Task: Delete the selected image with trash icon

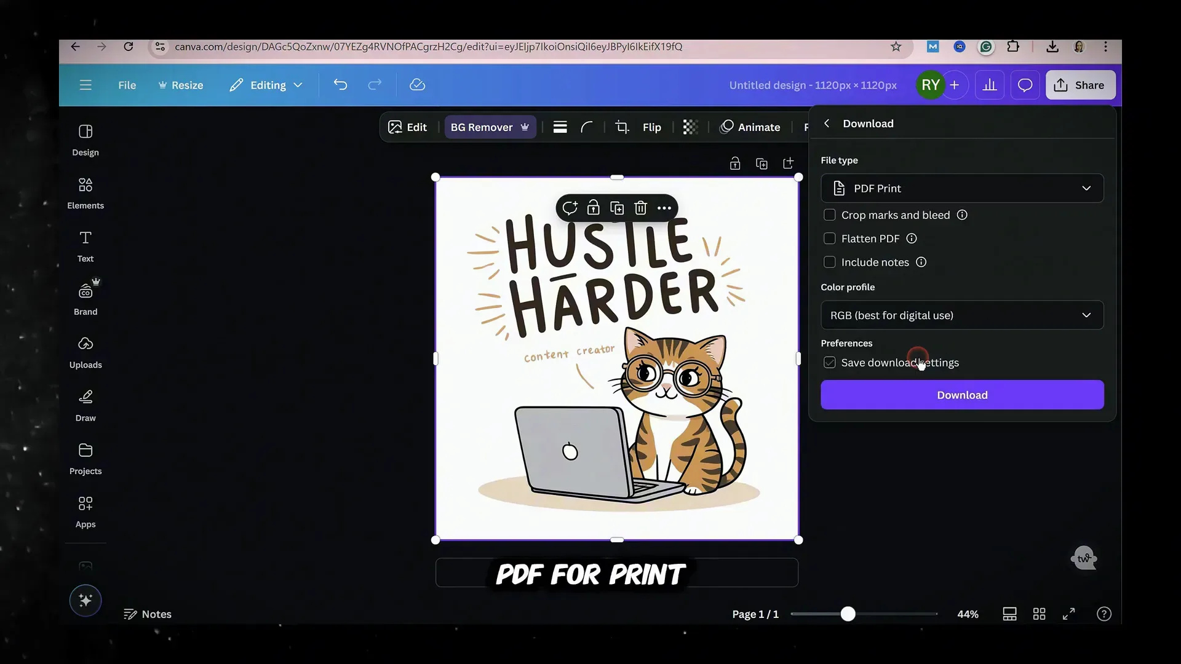Action: pyautogui.click(x=640, y=208)
